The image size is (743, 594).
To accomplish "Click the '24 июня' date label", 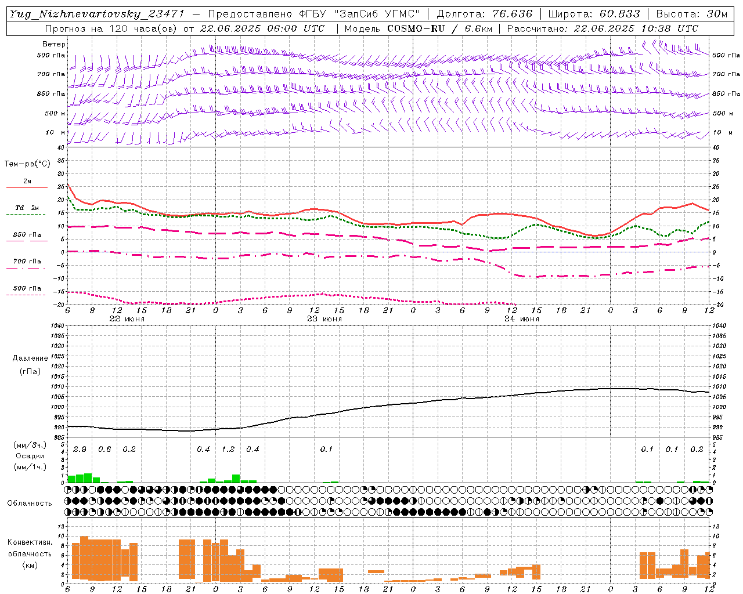I will [x=522, y=319].
